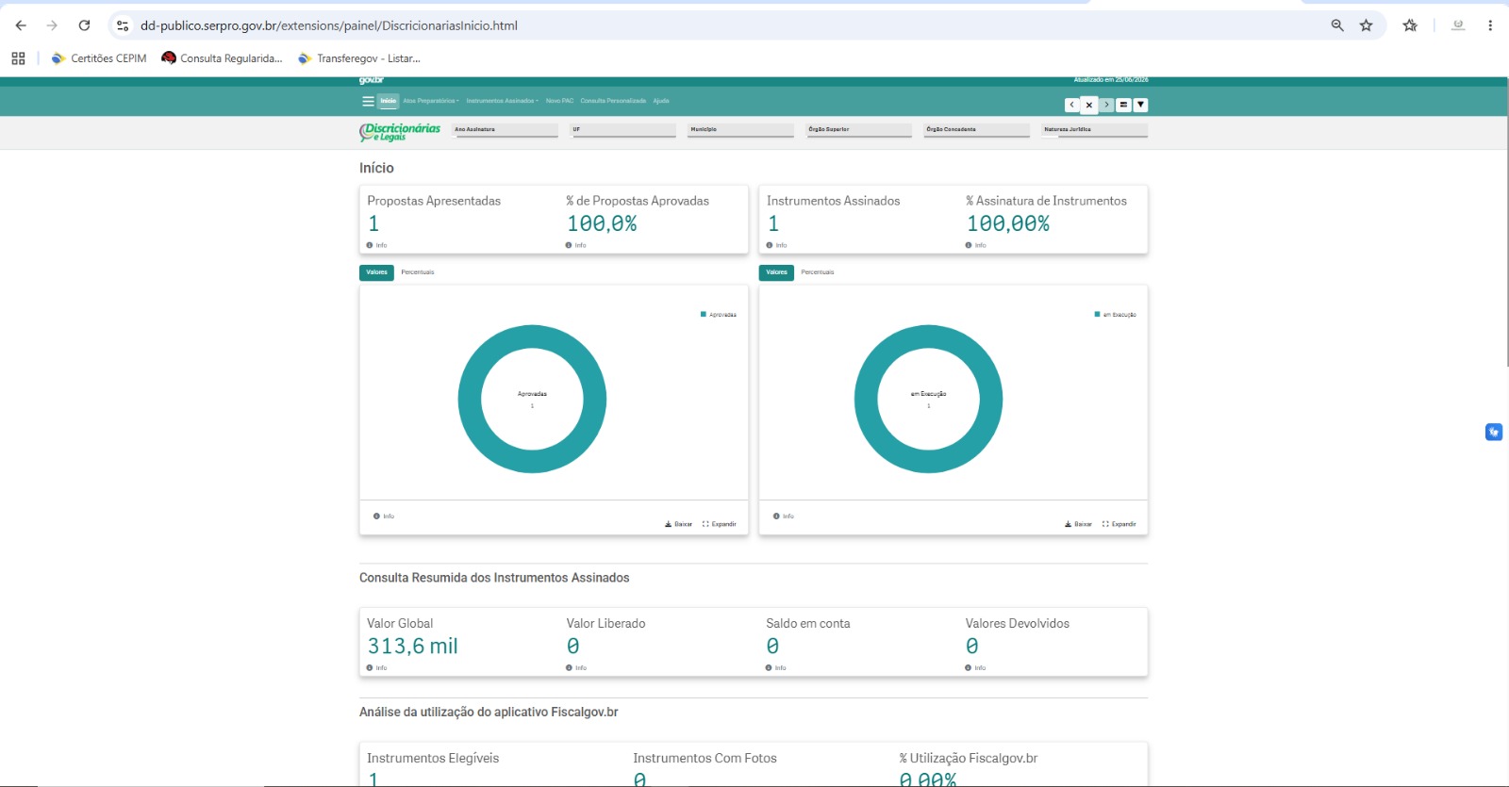The height and width of the screenshot is (787, 1509).
Task: Open the Ano Assinatura filter dropdown
Action: (x=506, y=130)
